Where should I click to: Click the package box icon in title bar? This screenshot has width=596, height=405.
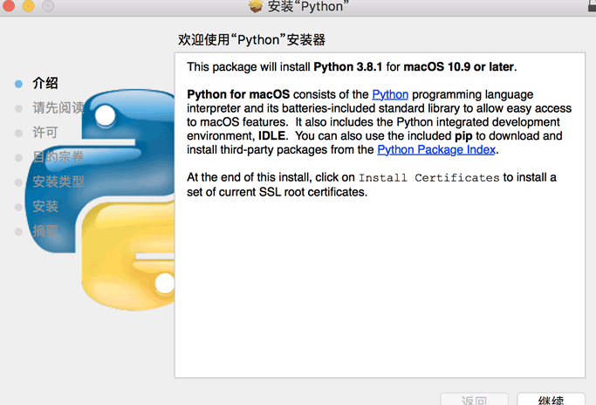pyautogui.click(x=256, y=6)
